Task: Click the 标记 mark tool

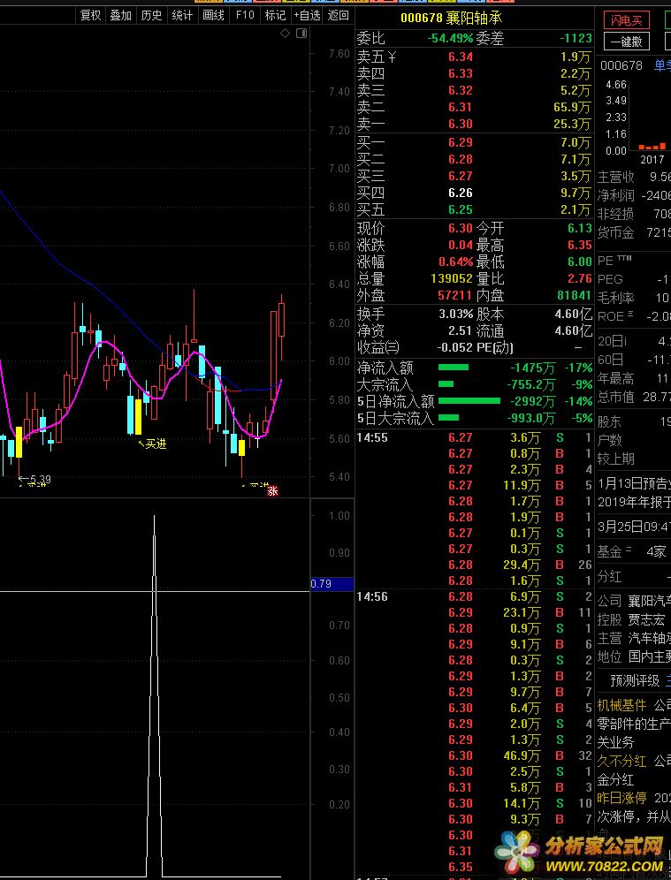Action: 275,15
